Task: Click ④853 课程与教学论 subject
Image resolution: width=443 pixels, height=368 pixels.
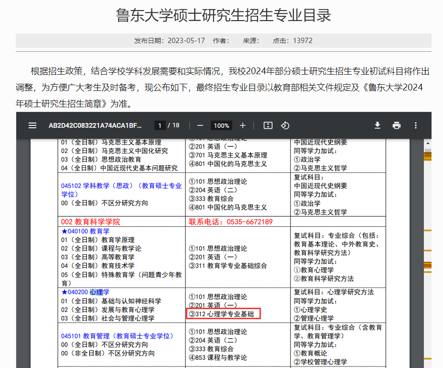Action: [218, 357]
